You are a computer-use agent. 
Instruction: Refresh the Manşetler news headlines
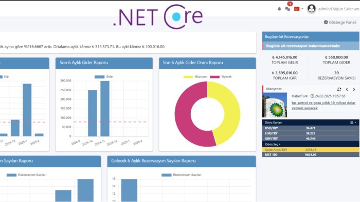[x=339, y=89]
